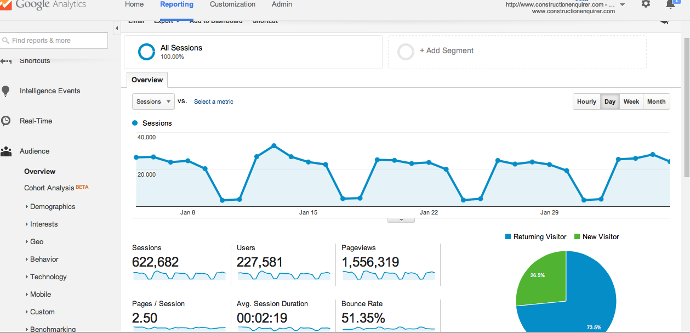
Task: Click the Jan 15 date label on the chart
Action: pyautogui.click(x=308, y=212)
